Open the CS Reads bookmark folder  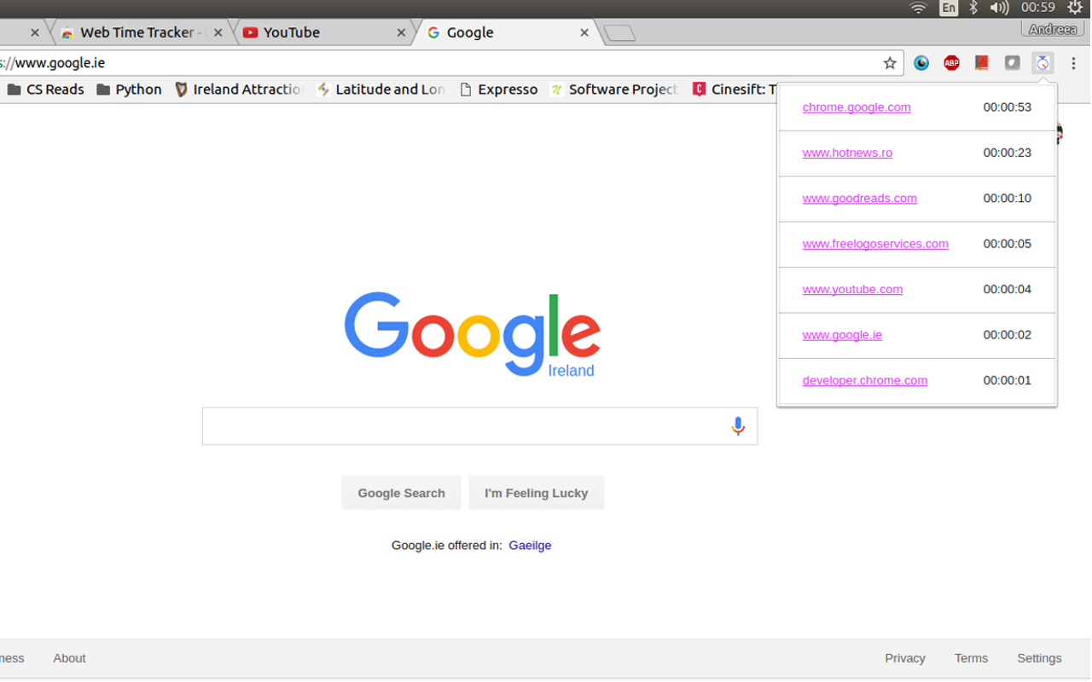coord(46,90)
